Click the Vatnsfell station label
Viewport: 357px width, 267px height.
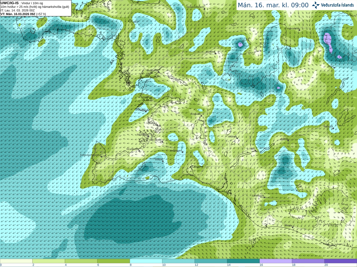coord(328,127)
